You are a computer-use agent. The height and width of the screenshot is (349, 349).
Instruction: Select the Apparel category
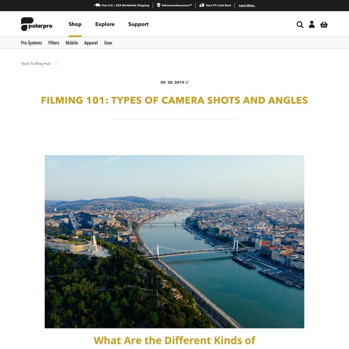91,43
